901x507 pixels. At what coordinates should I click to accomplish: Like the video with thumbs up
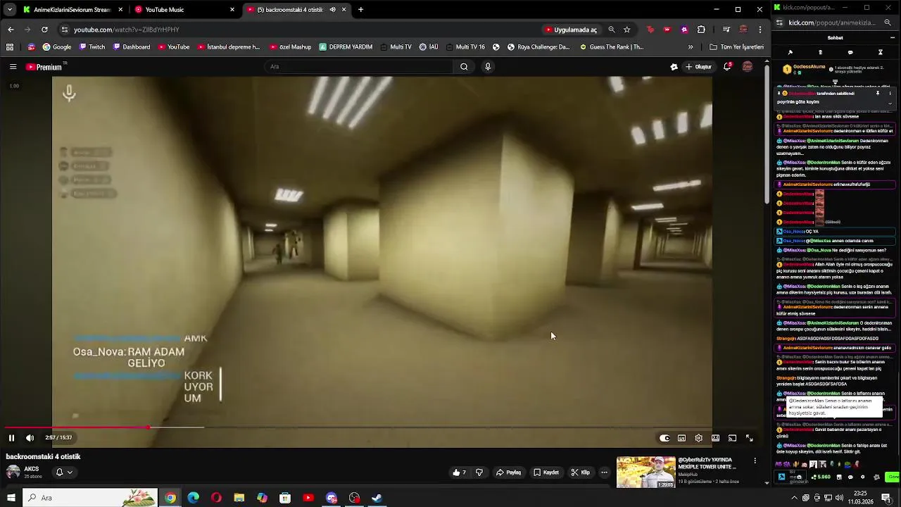[459, 472]
